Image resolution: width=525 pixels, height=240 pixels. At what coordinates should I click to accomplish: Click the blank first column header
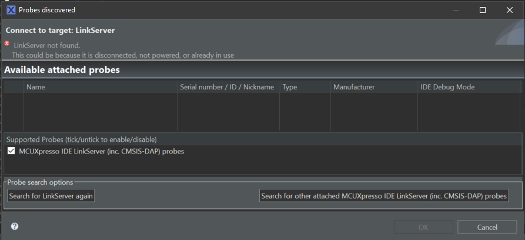(x=14, y=87)
